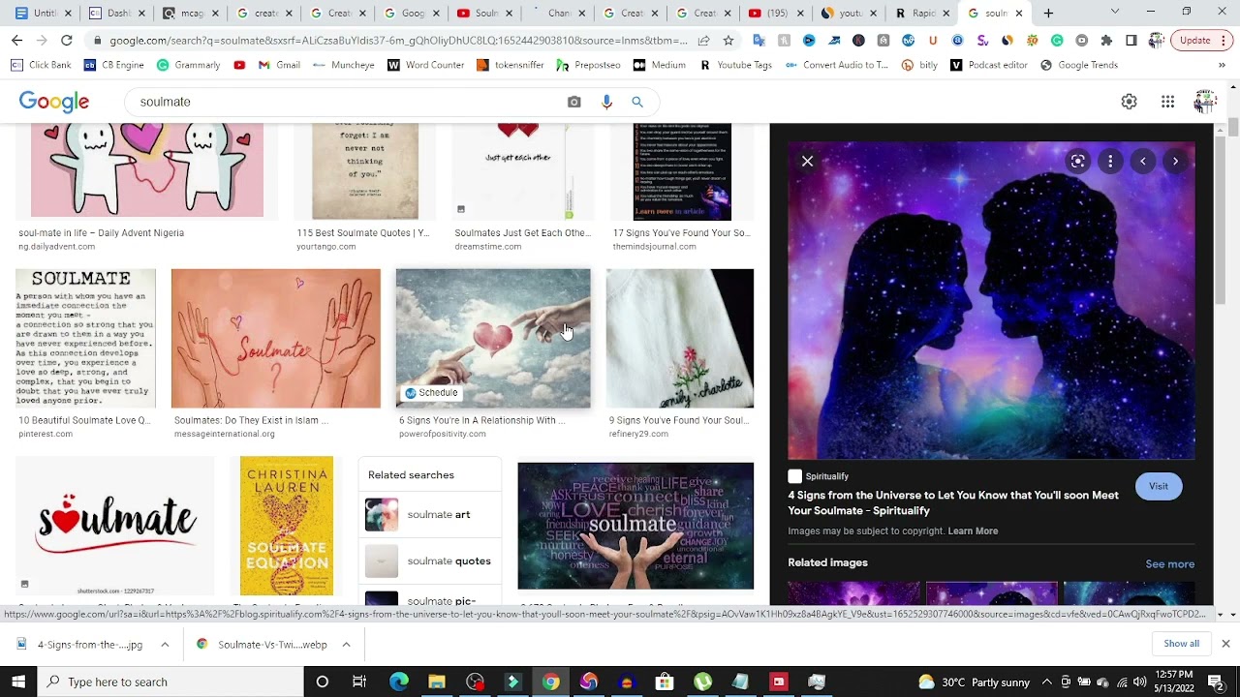Screen dimensions: 1240x697
Task: Show all downloads
Action: (x=1181, y=644)
